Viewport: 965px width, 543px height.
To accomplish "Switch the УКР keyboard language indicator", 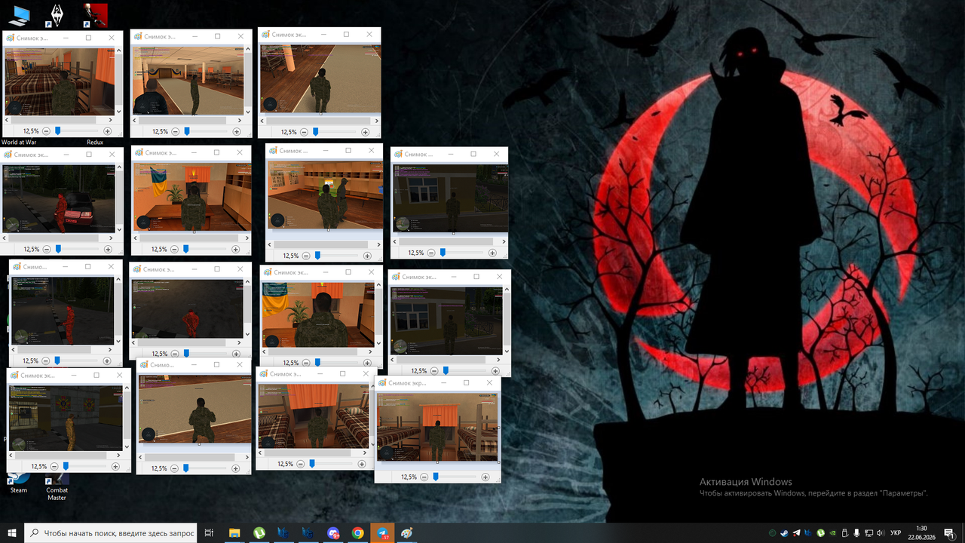I will pos(896,532).
